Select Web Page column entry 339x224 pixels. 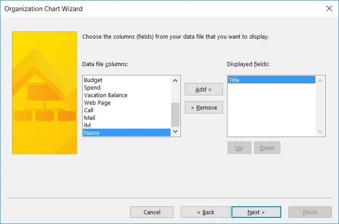[x=127, y=103]
